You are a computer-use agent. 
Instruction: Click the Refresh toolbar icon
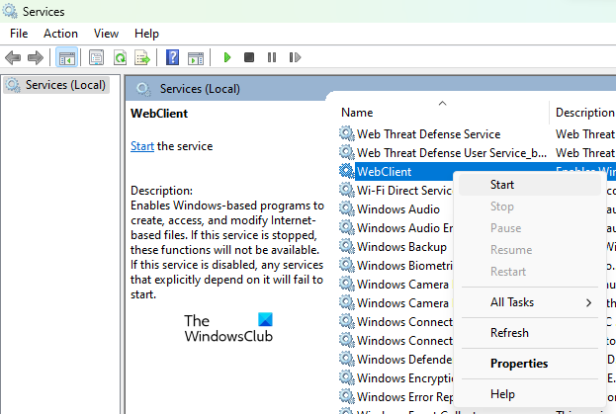point(120,57)
